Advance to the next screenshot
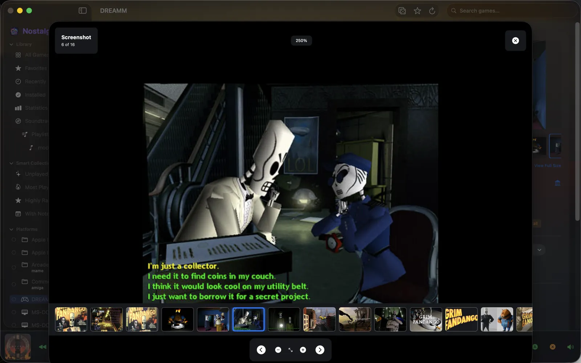Screen dimensions: 581x363 pyautogui.click(x=320, y=350)
